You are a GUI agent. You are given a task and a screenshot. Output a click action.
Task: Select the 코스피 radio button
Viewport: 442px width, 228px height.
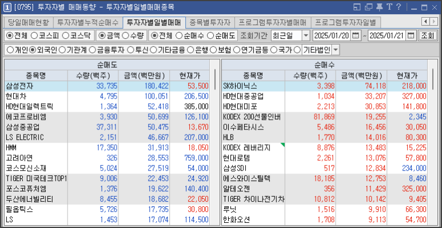[34, 36]
